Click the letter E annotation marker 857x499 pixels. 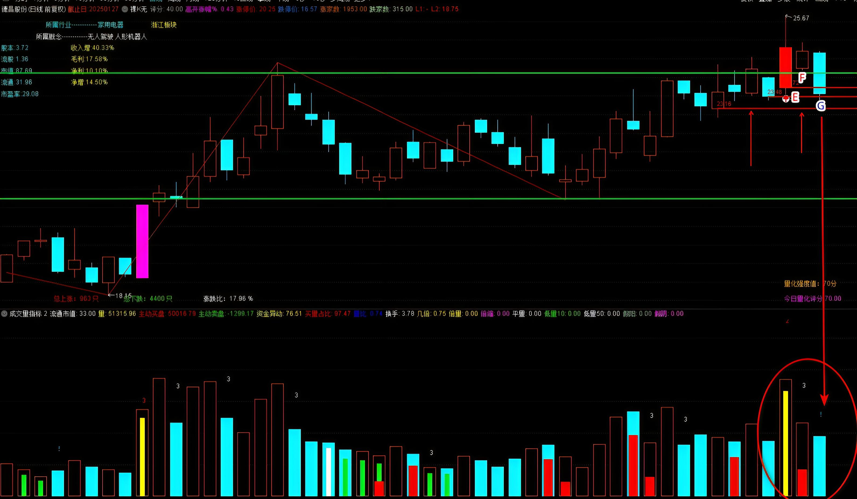click(795, 98)
